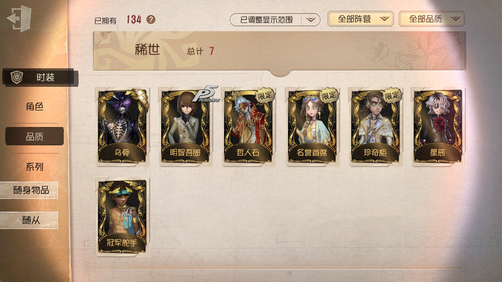Click the exit door icon
The image size is (502, 282).
pyautogui.click(x=19, y=18)
